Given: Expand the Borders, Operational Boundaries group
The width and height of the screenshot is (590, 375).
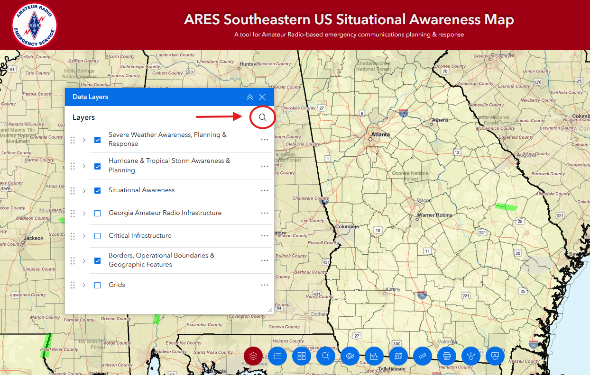Looking at the screenshot, I should pos(84,260).
